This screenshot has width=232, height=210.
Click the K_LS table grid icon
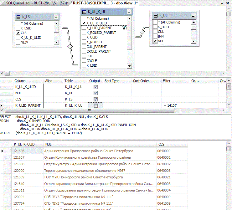18,17
